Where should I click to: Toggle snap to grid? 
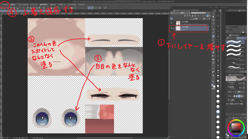click(x=95, y=8)
